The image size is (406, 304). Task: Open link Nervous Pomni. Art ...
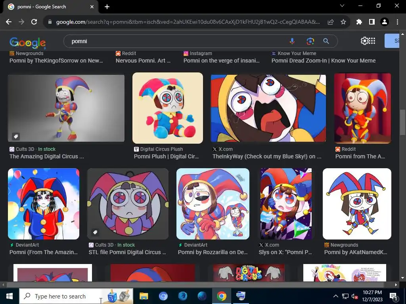(143, 61)
